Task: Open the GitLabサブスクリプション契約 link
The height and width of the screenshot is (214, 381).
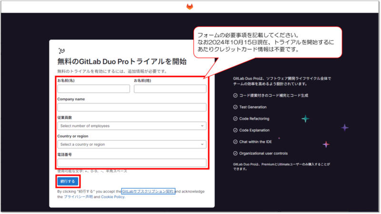Action: [148, 191]
